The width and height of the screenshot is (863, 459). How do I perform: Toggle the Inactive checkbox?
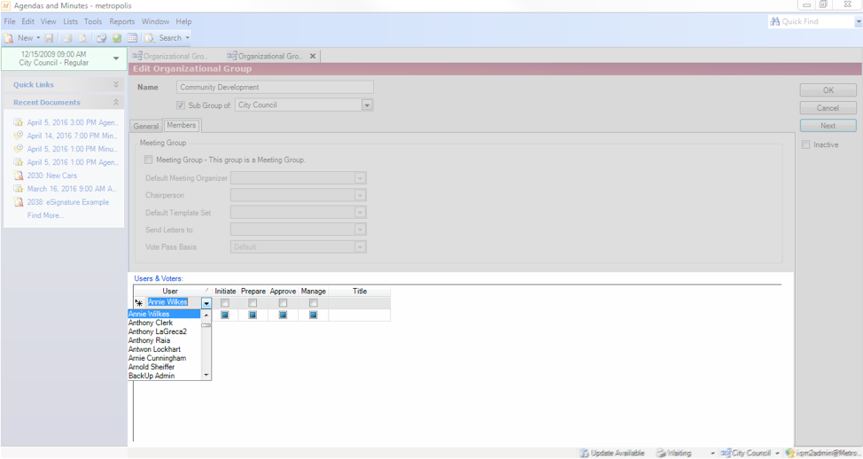point(805,144)
